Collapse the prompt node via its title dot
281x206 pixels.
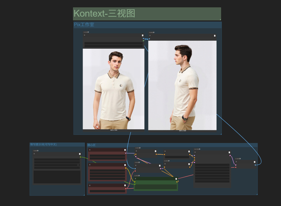34,154
